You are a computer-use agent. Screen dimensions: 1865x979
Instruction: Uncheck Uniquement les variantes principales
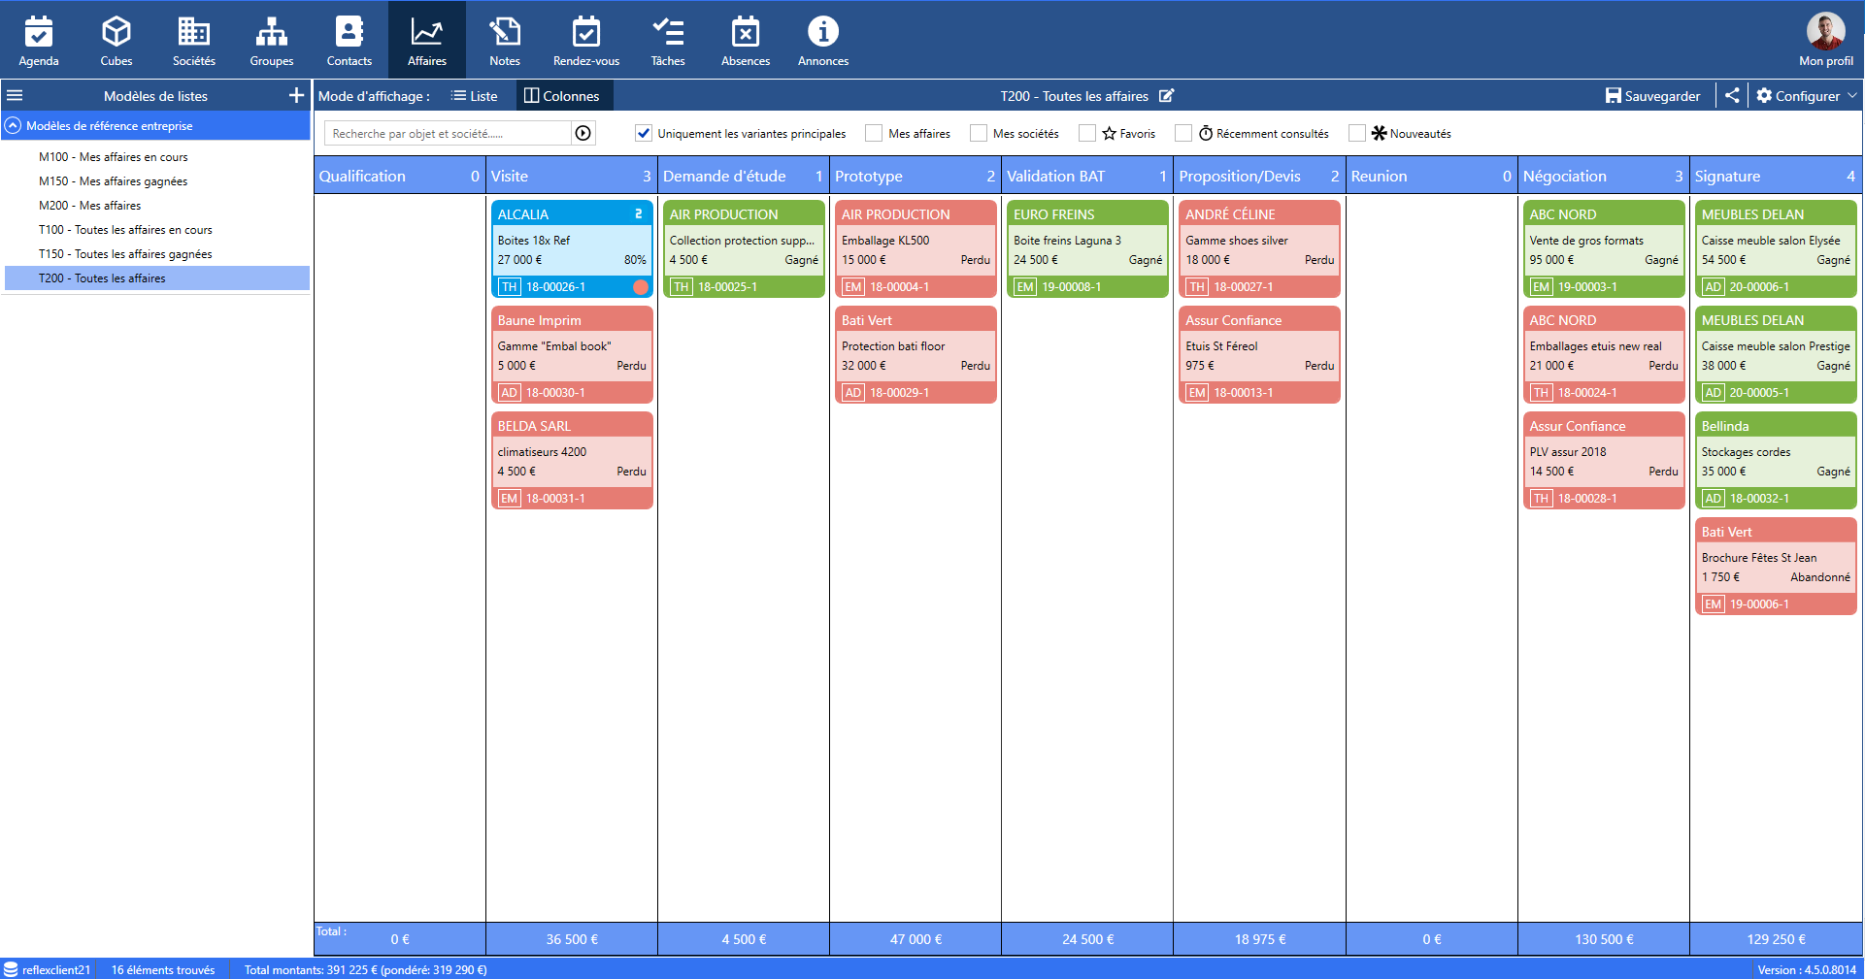tap(643, 133)
